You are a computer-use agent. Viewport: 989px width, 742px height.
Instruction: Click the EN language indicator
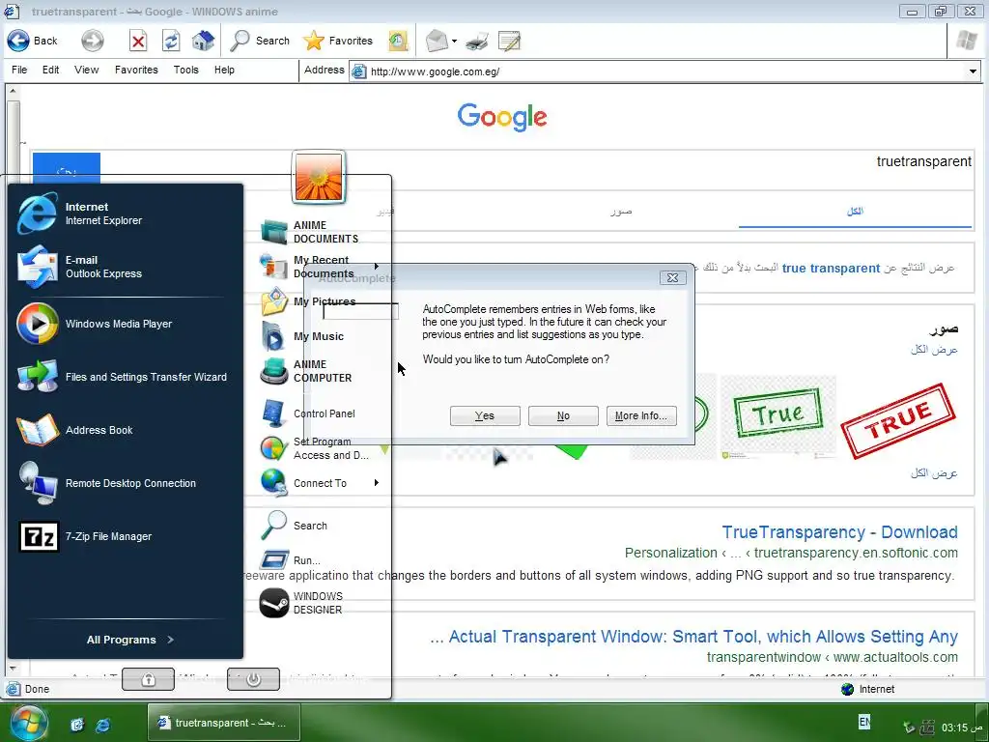pos(864,722)
